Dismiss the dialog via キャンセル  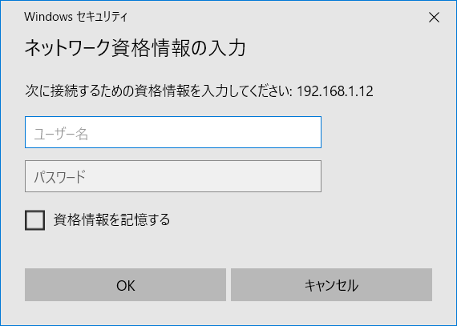coord(331,284)
